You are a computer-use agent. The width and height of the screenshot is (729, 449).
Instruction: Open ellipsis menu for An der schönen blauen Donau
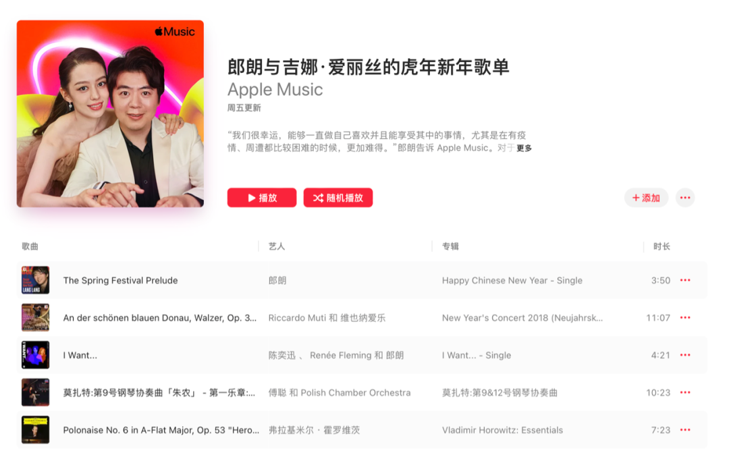pyautogui.click(x=685, y=318)
